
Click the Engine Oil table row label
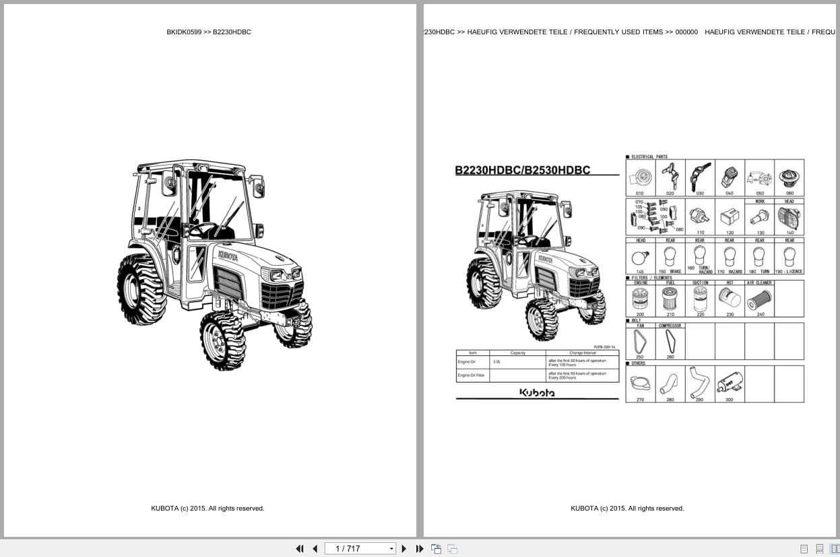point(467,362)
